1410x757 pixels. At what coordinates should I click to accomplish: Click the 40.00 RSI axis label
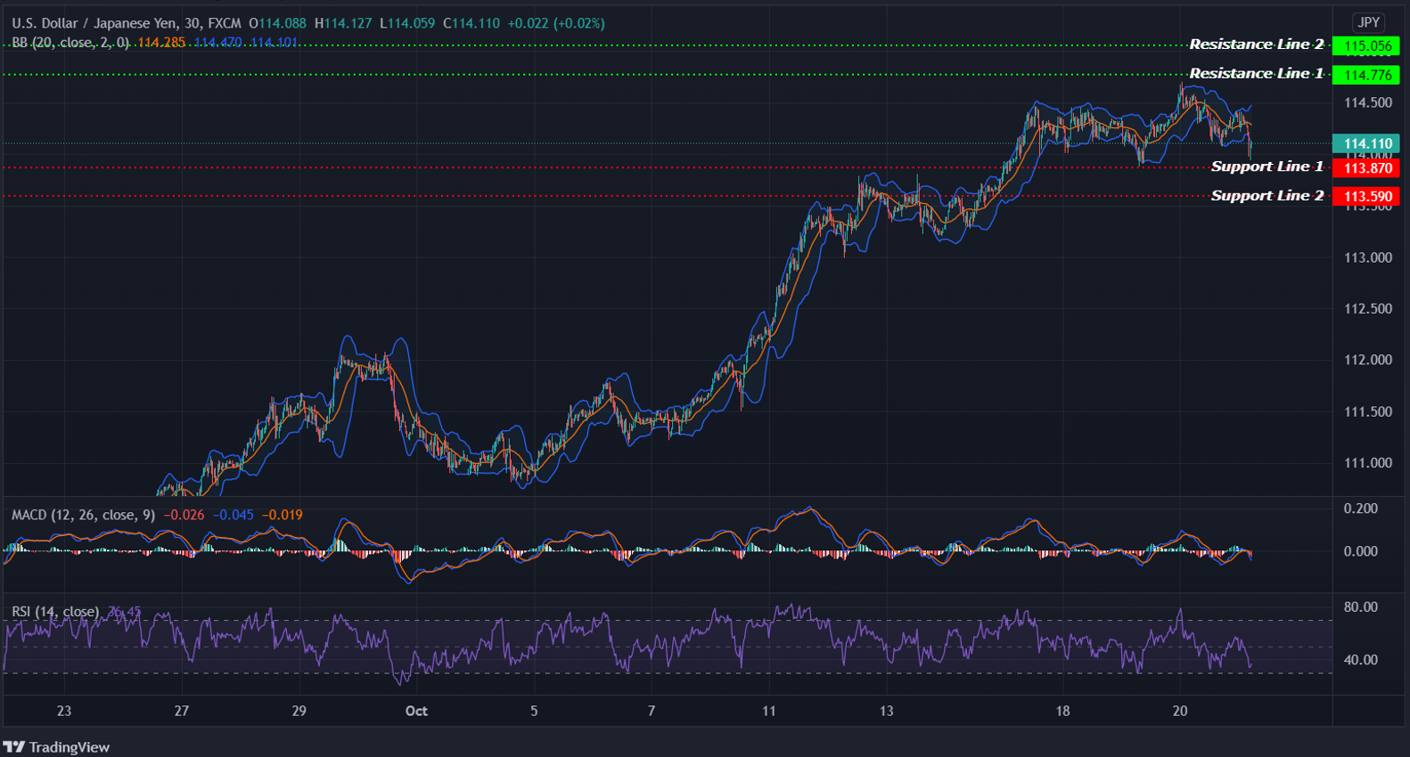[1361, 660]
